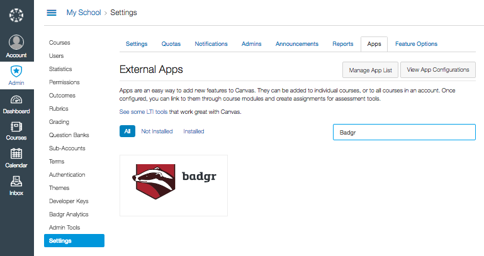
Task: Toggle the hamburger navigation menu
Action: pyautogui.click(x=52, y=13)
